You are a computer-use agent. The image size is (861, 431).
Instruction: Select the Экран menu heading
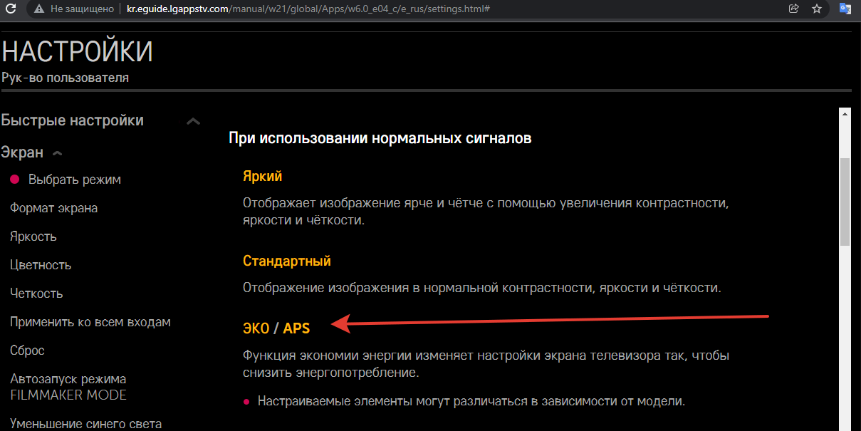[23, 152]
